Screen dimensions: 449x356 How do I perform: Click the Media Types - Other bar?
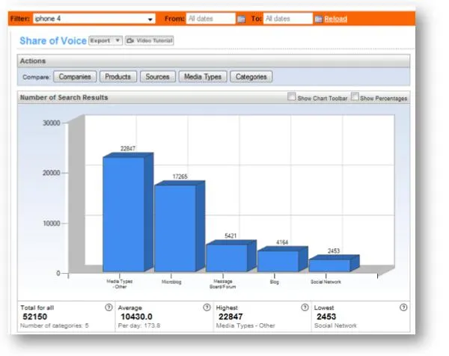(128, 212)
